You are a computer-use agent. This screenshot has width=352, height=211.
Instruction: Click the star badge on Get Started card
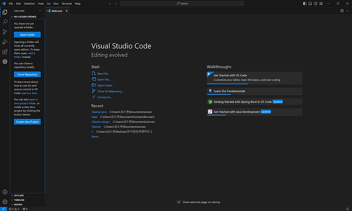point(209,74)
